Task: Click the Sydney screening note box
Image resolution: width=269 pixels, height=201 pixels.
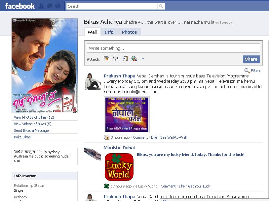Action: pos(45,156)
